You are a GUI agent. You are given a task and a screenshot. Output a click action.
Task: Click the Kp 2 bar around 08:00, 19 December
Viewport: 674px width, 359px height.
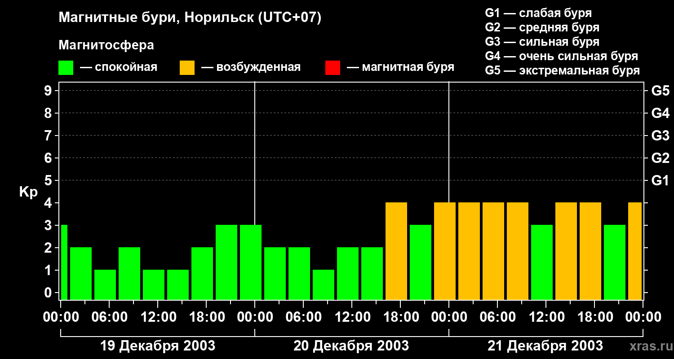129,273
